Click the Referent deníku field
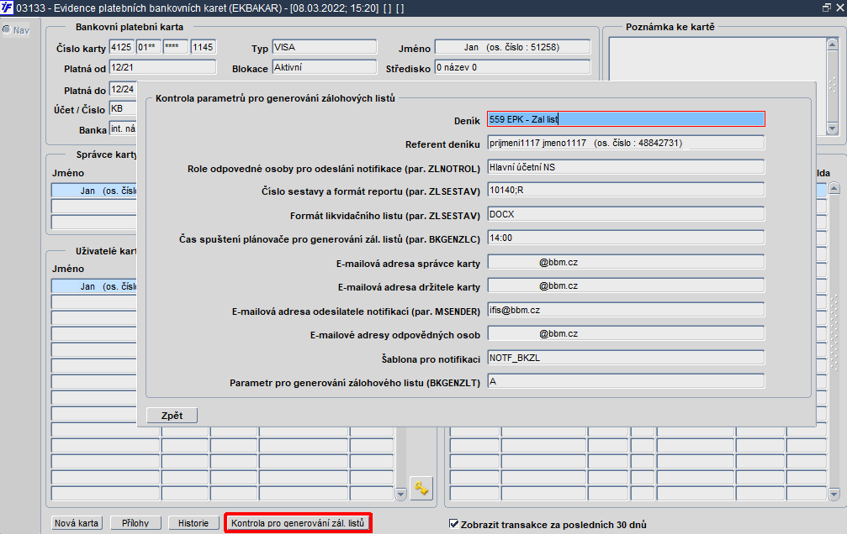Image resolution: width=847 pixels, height=534 pixels. tap(626, 143)
